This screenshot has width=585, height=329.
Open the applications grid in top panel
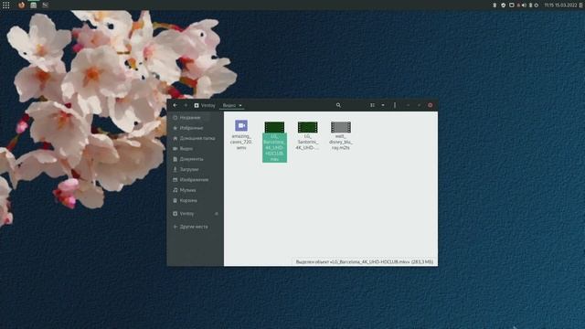(x=6, y=5)
